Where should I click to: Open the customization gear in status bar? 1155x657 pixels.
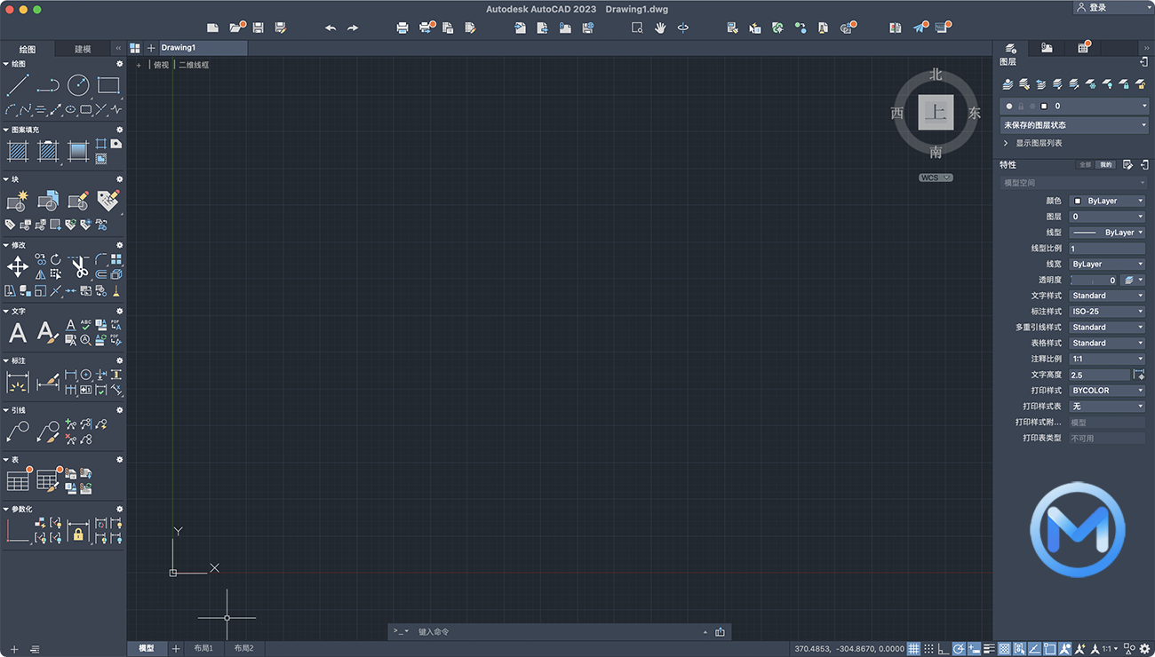pos(1143,649)
